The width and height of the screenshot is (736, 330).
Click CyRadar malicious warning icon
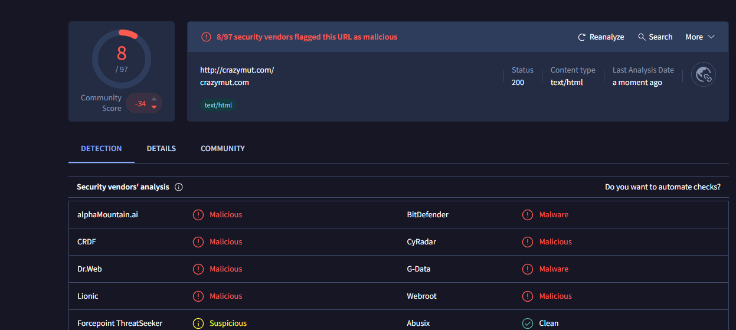(x=528, y=242)
